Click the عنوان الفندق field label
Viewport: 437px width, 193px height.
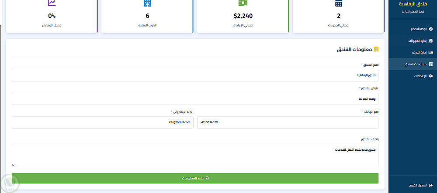pyautogui.click(x=369, y=88)
